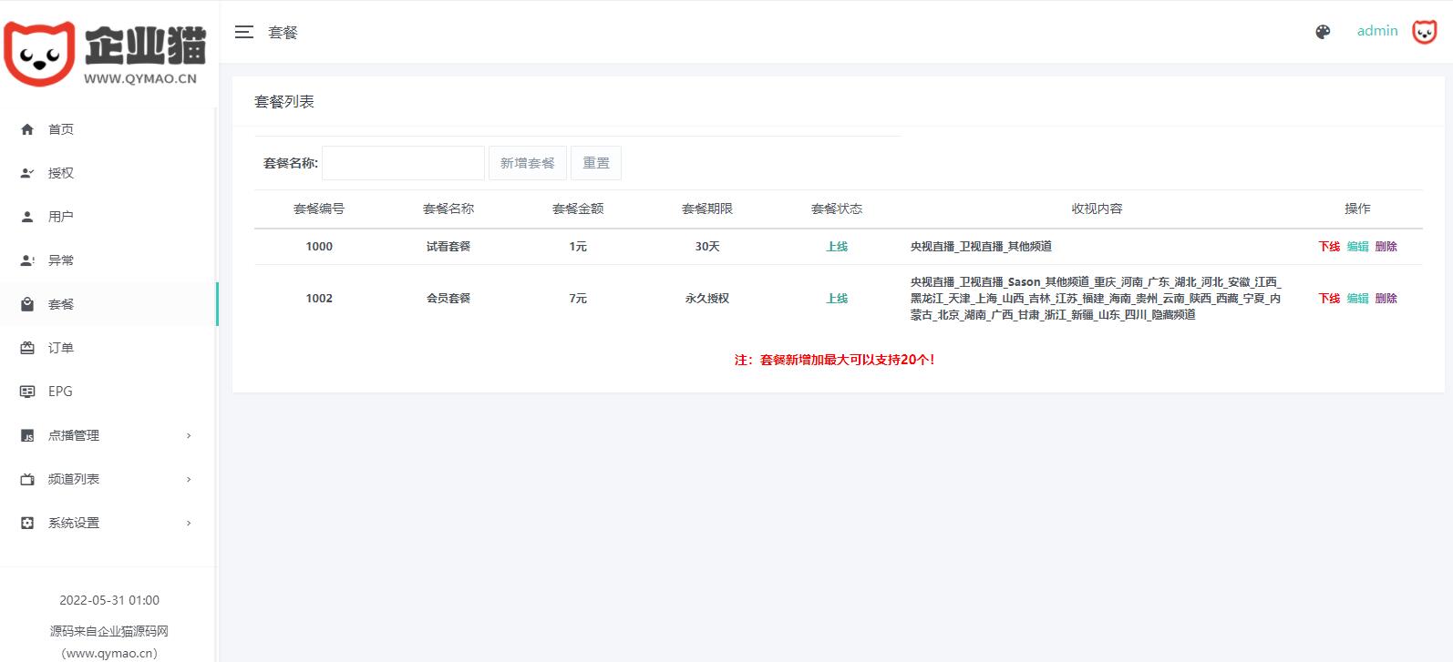The width and height of the screenshot is (1453, 662).
Task: Click the 永久授权 duration cell
Action: click(x=707, y=299)
